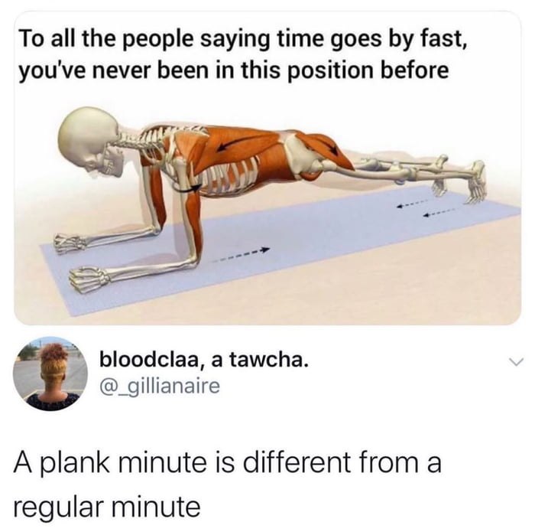Open the @_gillianaire handle link
535x532 pixels.
coord(159,387)
